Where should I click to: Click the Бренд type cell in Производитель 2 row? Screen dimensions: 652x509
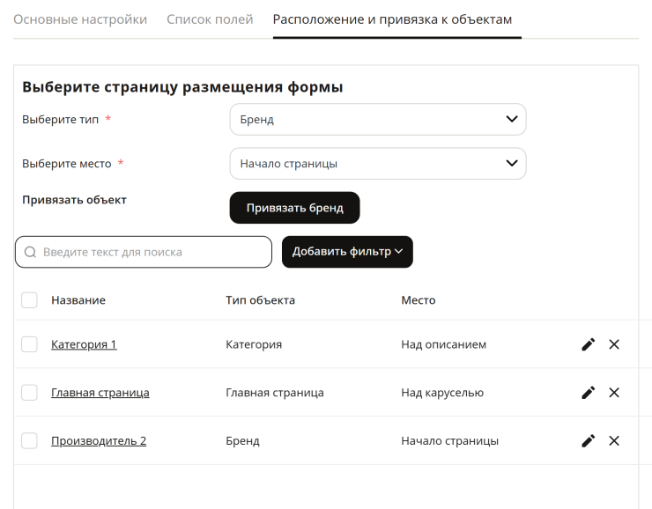(x=243, y=441)
